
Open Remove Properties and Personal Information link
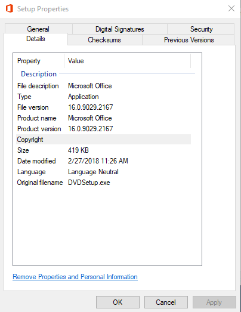75,277
